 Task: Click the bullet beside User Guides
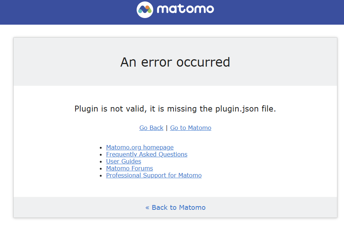click(101, 162)
